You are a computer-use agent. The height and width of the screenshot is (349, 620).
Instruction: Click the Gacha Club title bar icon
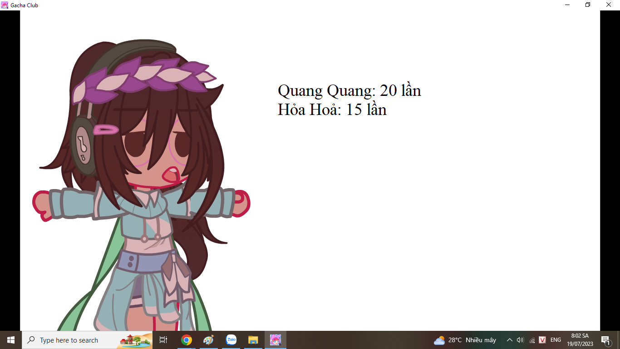point(5,5)
